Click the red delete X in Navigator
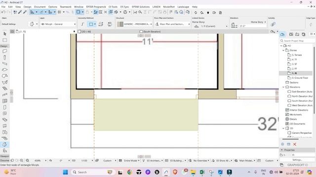Viewport: 316px width, 177px height. pos(295,144)
